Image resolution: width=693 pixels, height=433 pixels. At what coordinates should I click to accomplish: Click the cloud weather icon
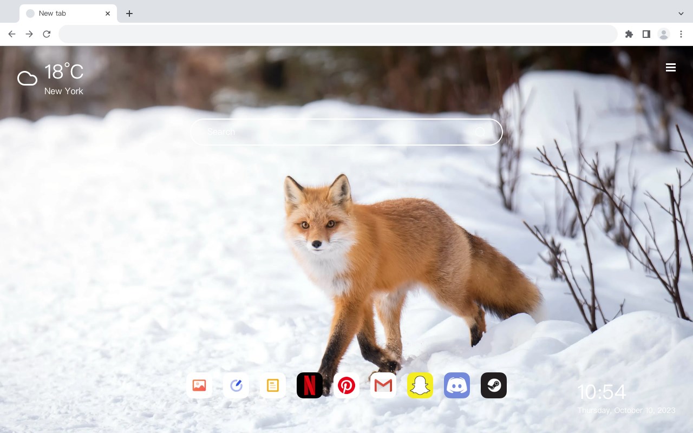click(x=27, y=78)
